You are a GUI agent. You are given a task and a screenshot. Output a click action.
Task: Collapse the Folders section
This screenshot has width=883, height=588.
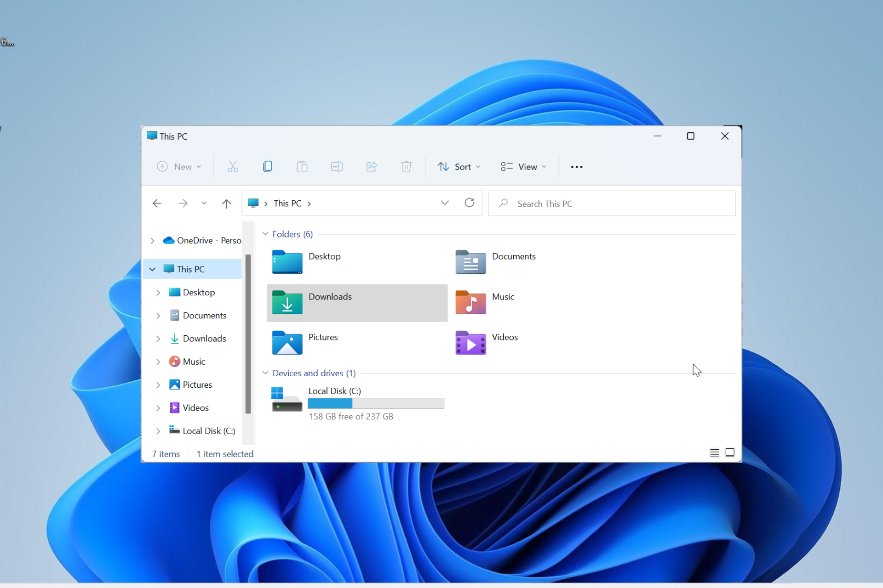pos(266,234)
